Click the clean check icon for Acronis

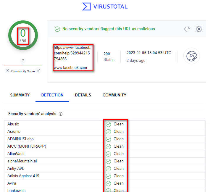point(108,132)
